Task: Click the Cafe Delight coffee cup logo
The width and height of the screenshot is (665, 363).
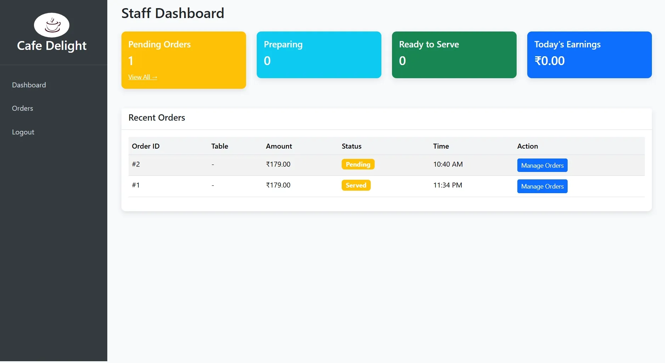Action: point(52,25)
